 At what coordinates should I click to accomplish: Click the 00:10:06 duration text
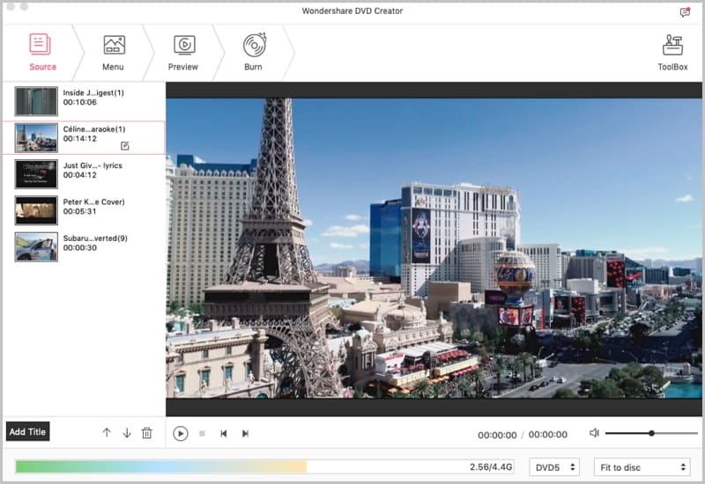[79, 102]
